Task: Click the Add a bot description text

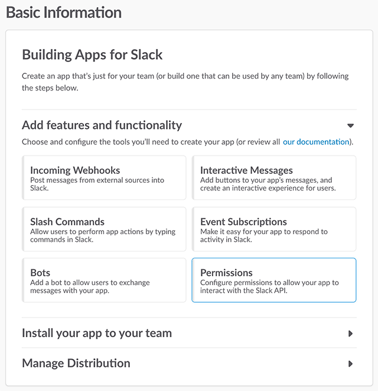Action: tap(90, 286)
